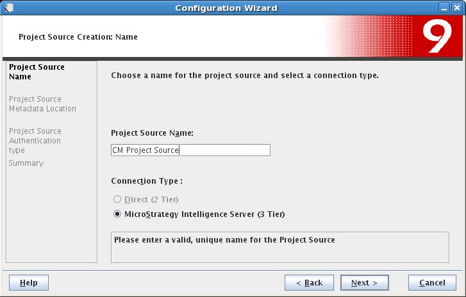Click the Project Source Creation: Name header

(x=78, y=37)
